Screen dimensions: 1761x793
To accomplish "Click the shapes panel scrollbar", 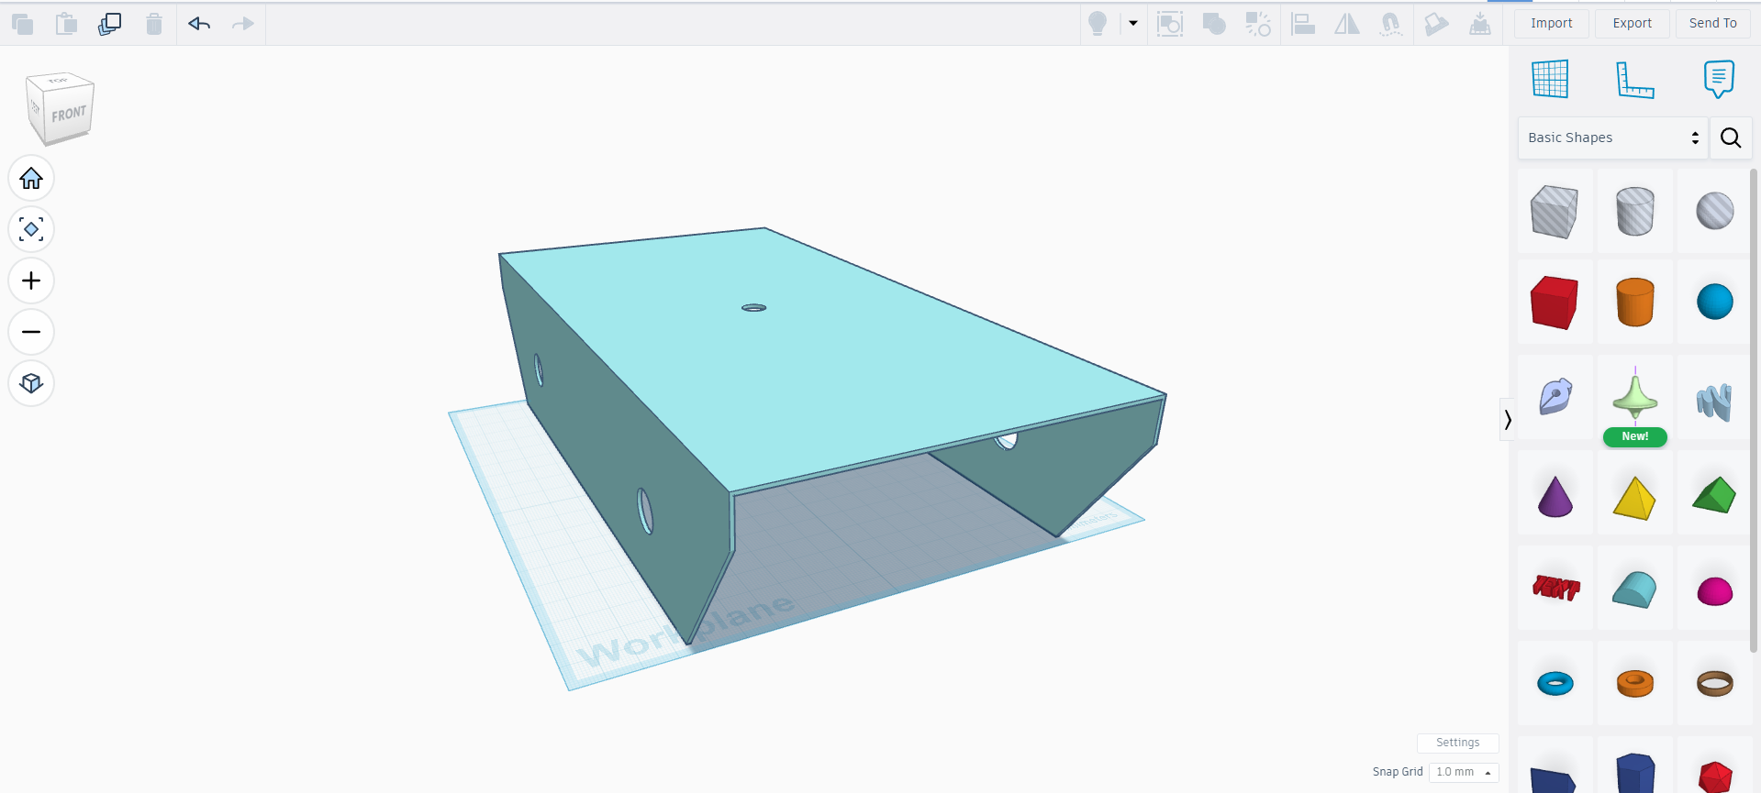I will point(1754,410).
